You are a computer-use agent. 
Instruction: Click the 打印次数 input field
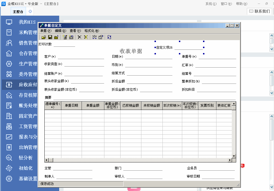coord(64,44)
